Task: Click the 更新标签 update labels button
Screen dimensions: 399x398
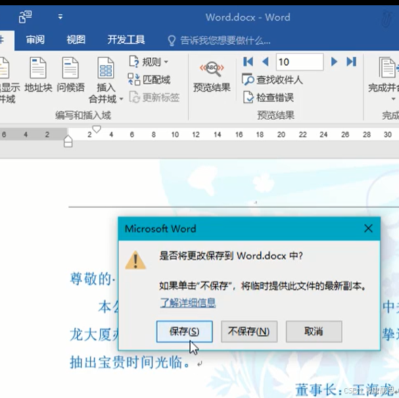Action: click(x=154, y=97)
